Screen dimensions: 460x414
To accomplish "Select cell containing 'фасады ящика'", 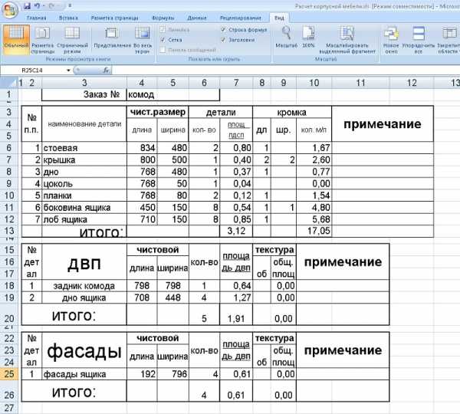I will [x=84, y=374].
